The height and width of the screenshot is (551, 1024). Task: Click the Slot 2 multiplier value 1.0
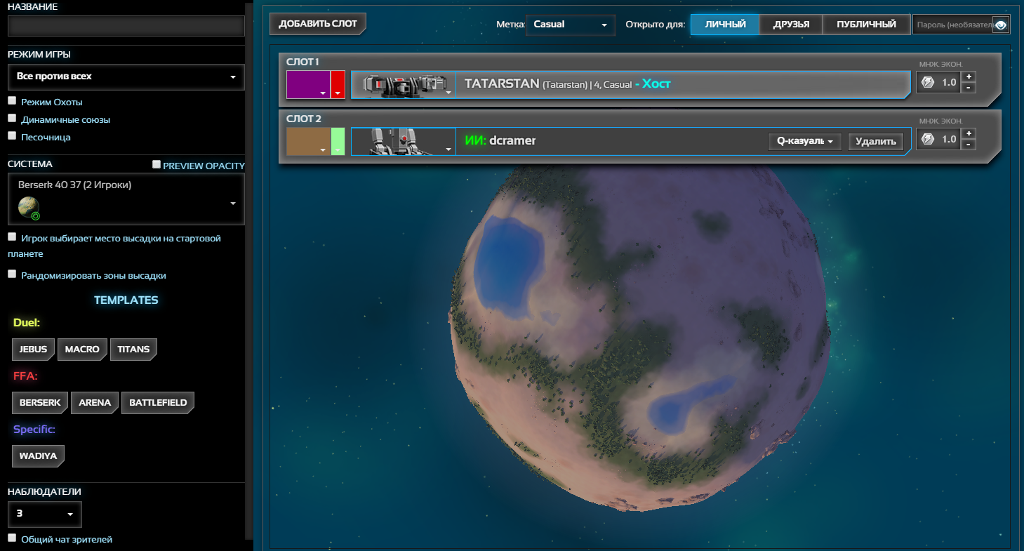(949, 140)
